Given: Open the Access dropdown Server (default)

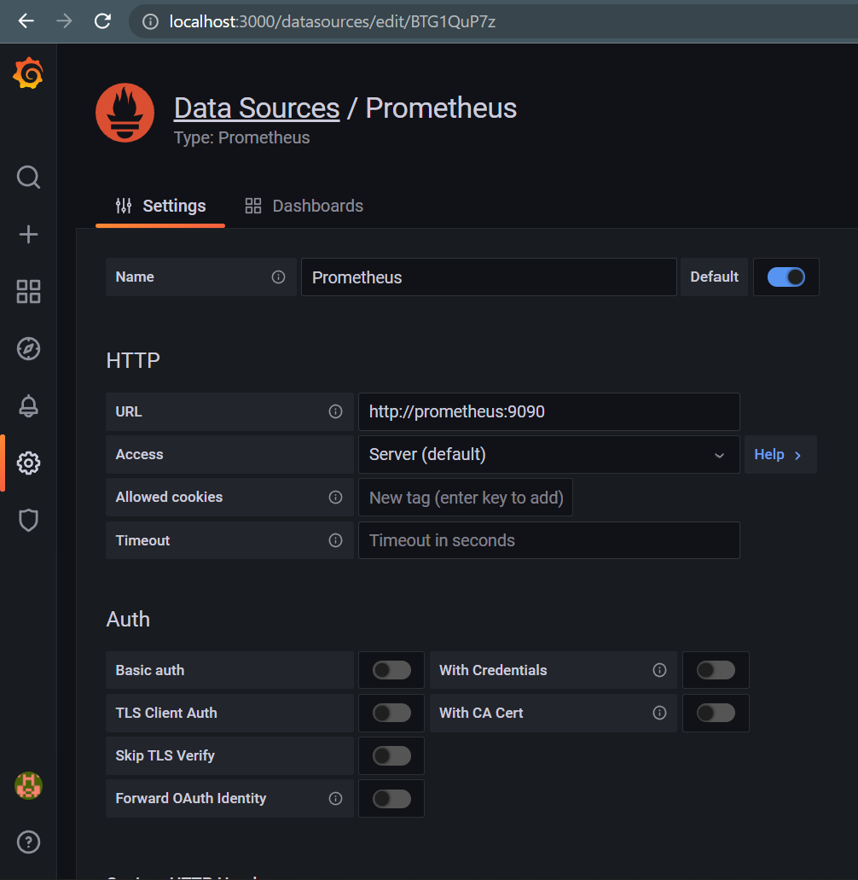Looking at the screenshot, I should click(x=548, y=455).
